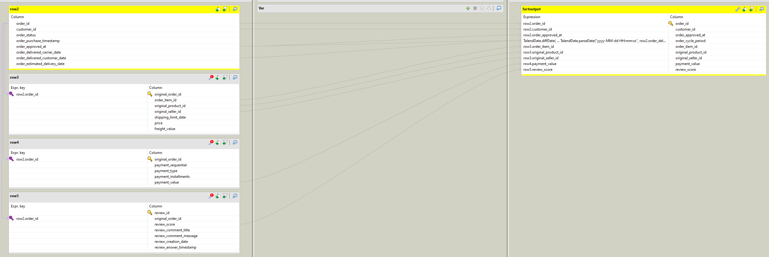
Task: Toggle the row5 expression filter funnel
Action: point(225,196)
